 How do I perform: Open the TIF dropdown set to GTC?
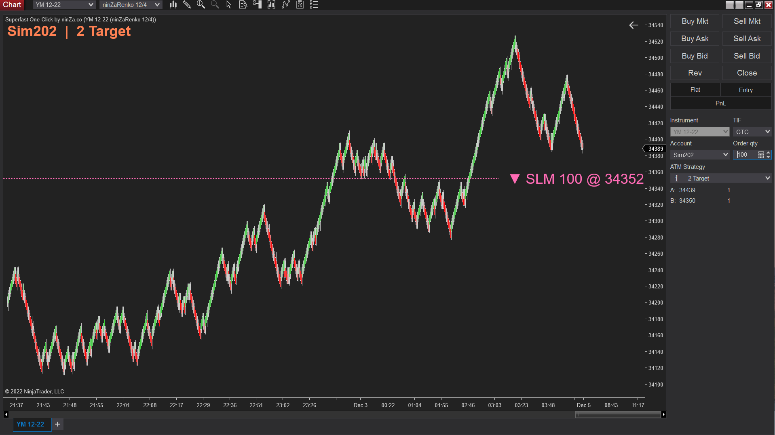click(752, 131)
